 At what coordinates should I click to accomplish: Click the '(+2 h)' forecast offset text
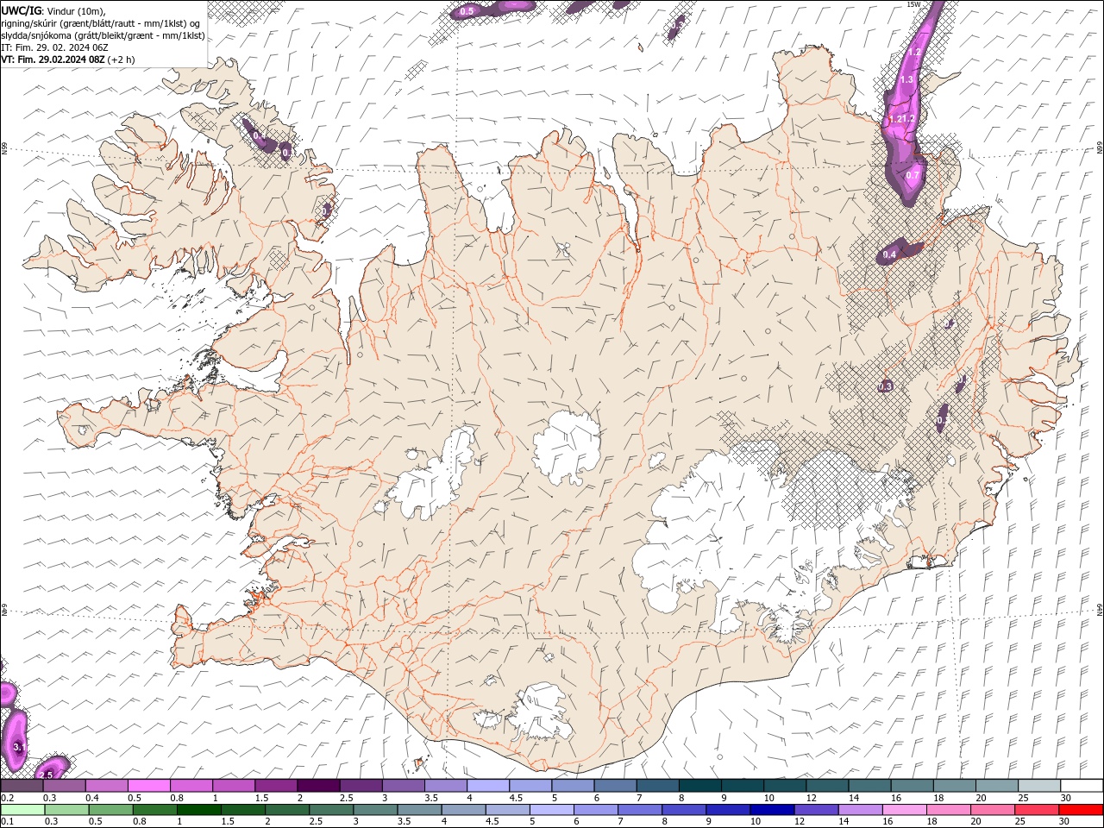[122, 60]
